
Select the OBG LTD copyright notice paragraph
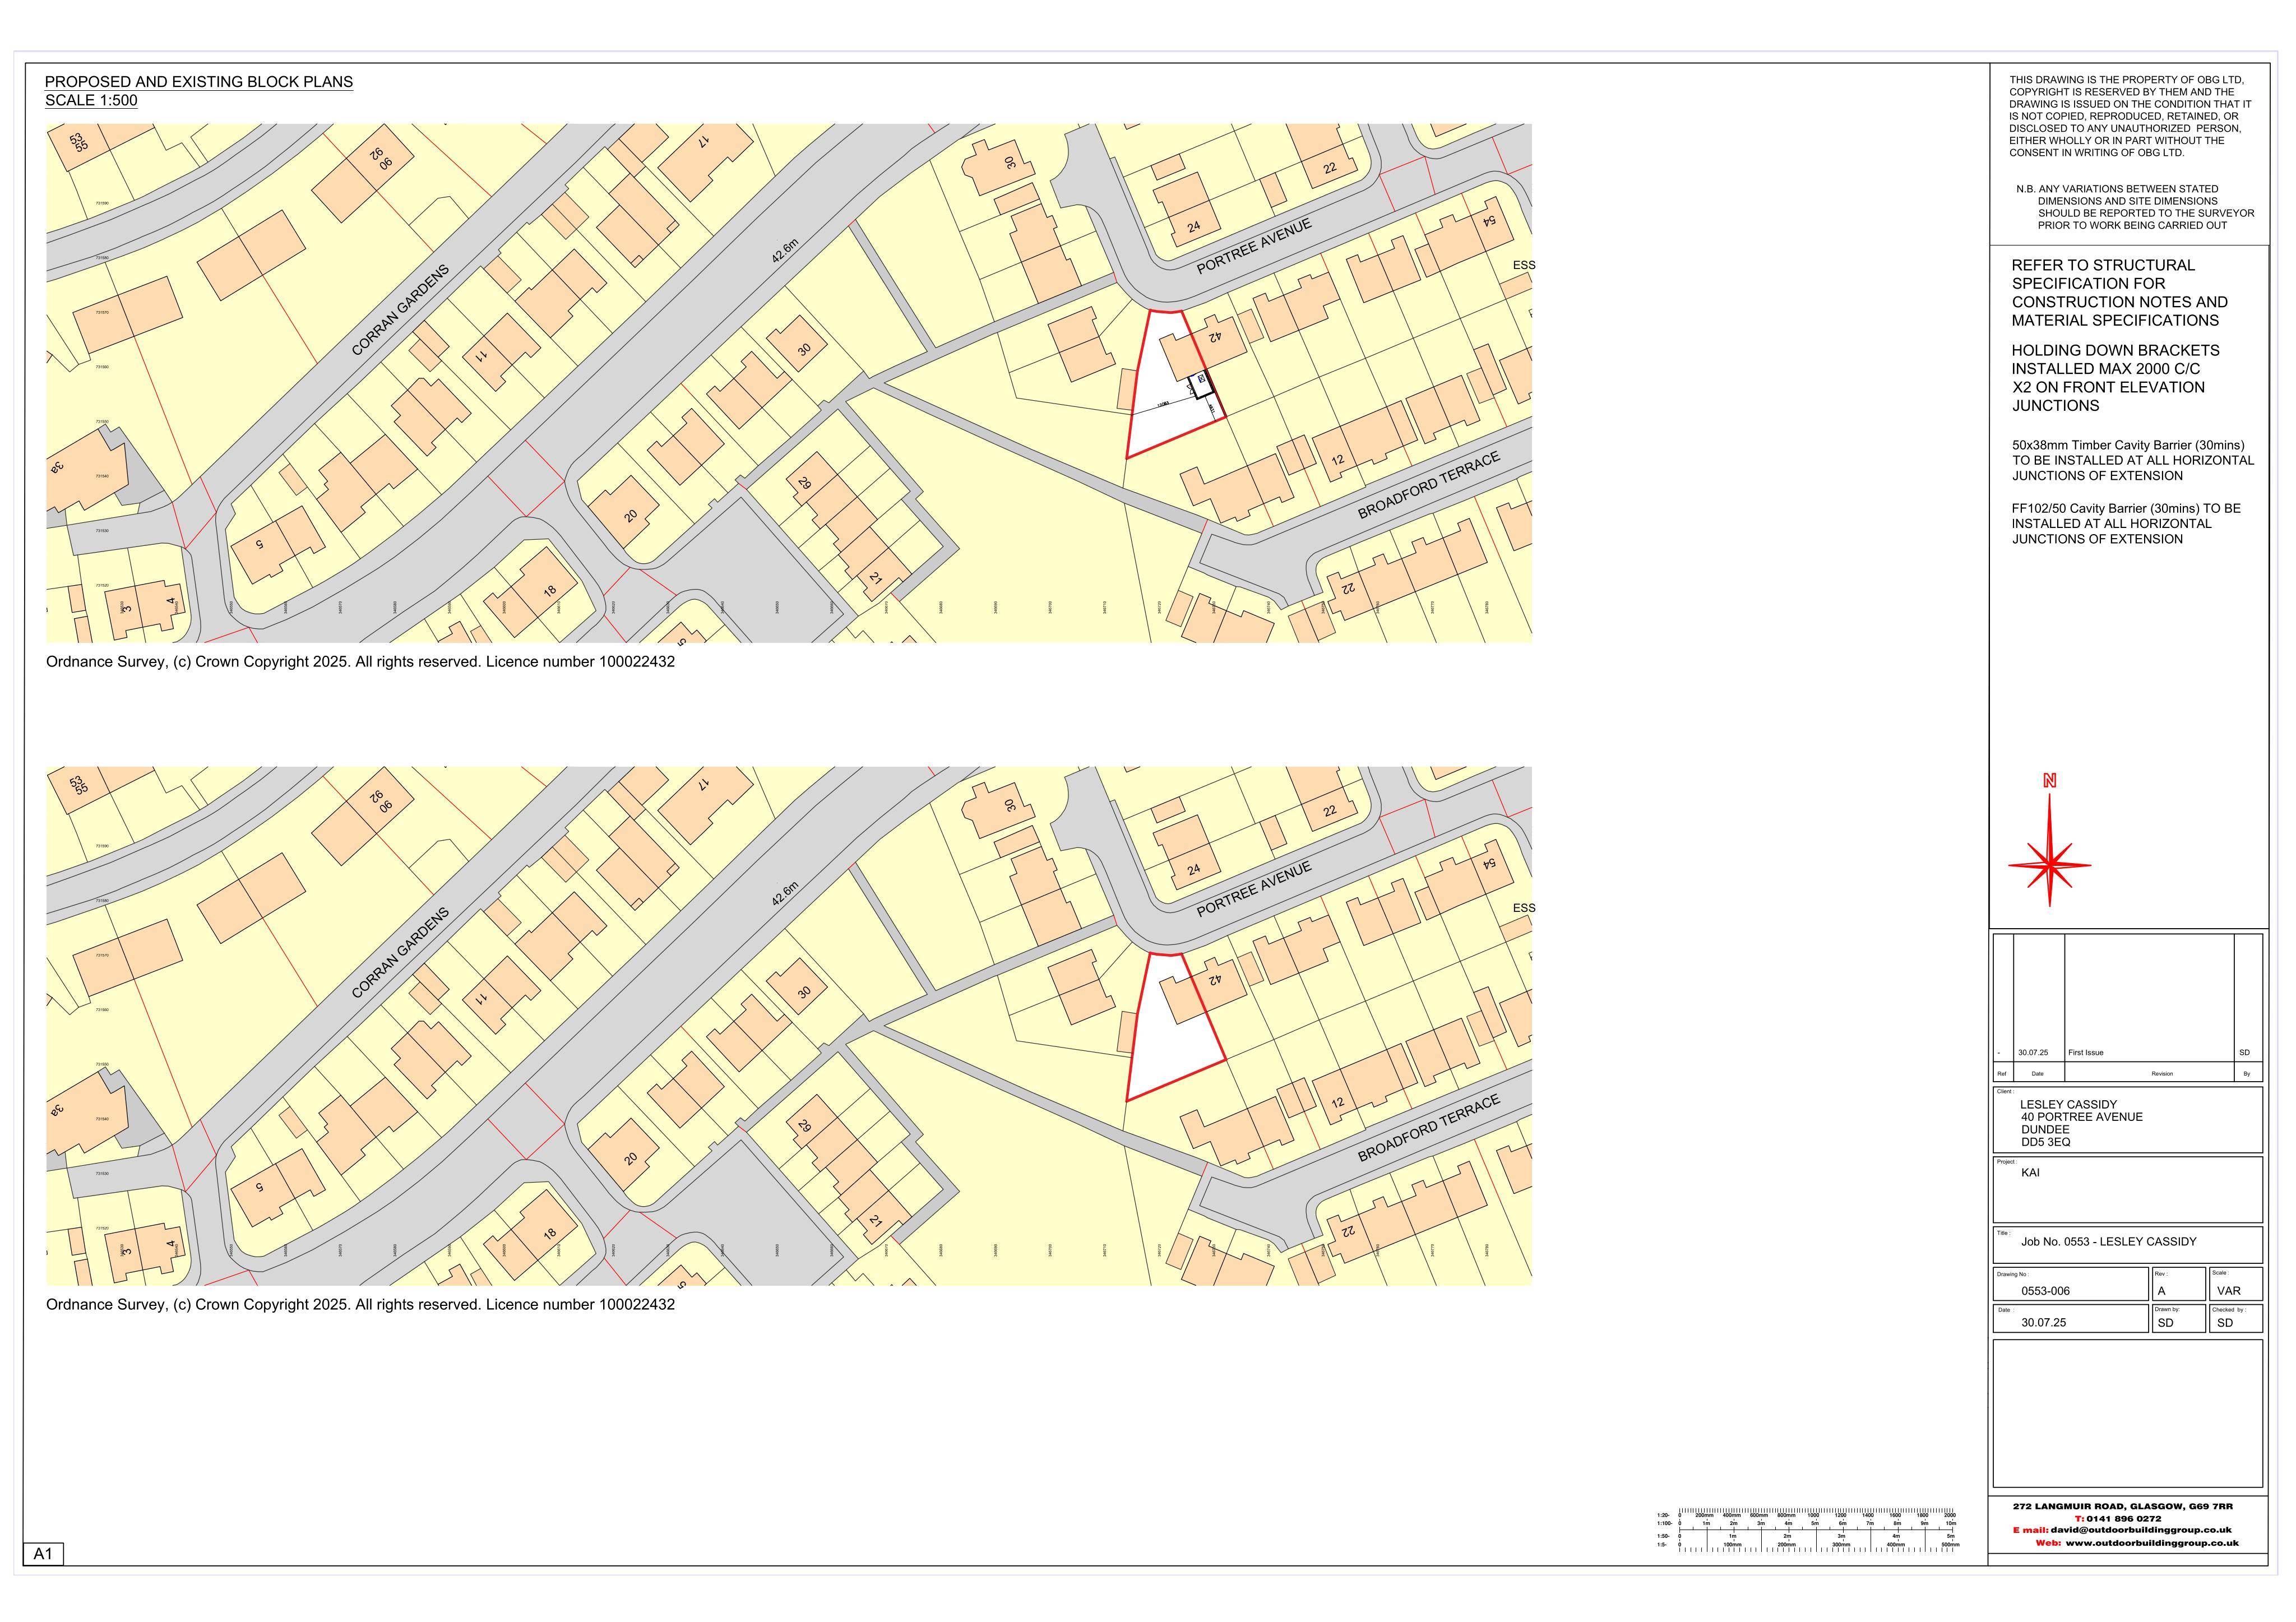2130,116
